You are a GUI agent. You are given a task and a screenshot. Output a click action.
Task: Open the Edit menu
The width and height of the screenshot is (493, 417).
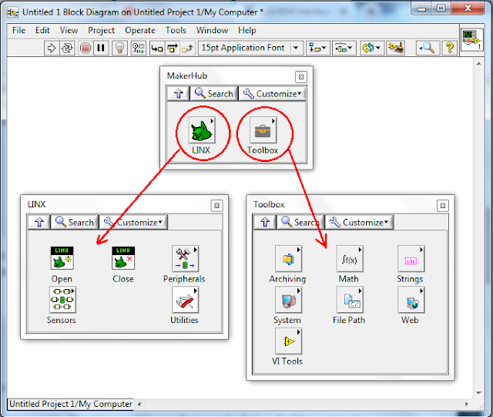click(x=42, y=30)
